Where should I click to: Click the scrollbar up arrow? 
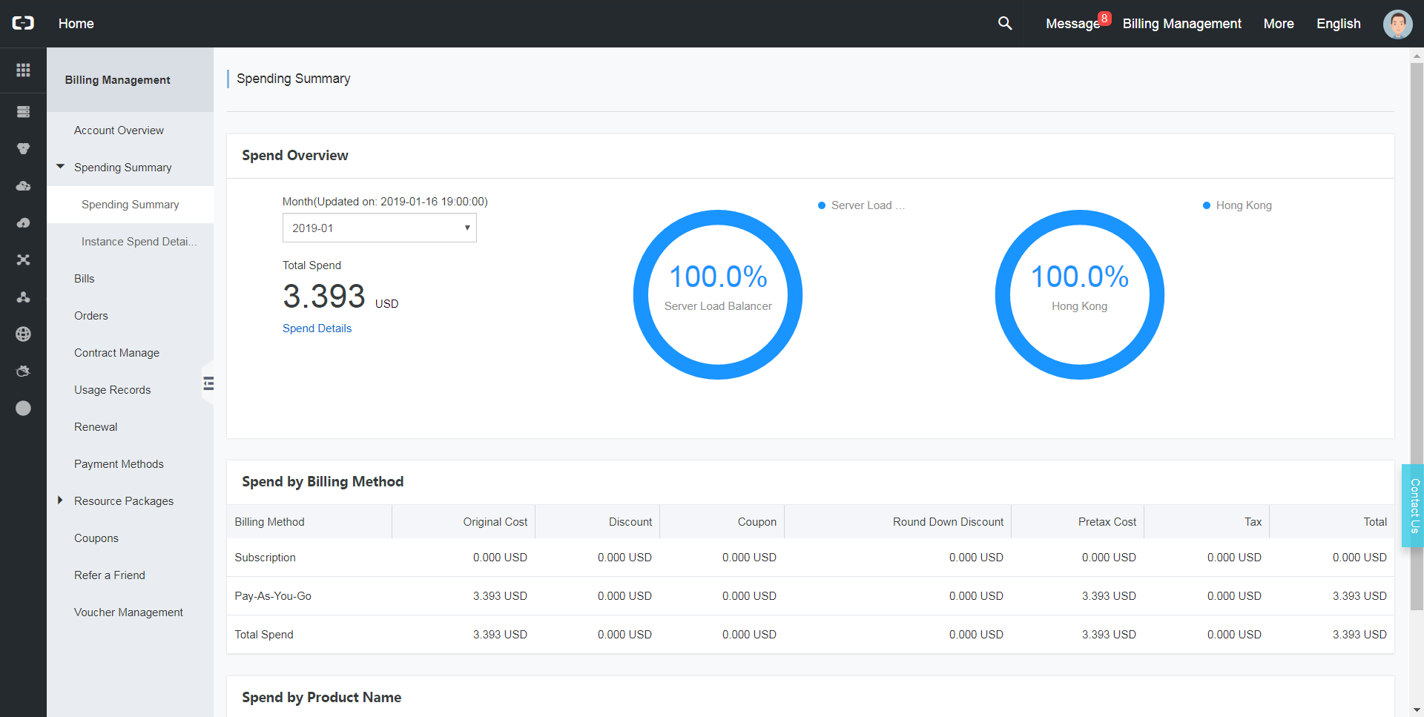(1417, 55)
